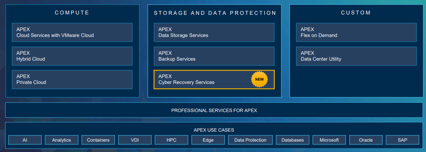Screen dimensions: 426x152
Task: Select the VDI use case
Action: [x=135, y=140]
